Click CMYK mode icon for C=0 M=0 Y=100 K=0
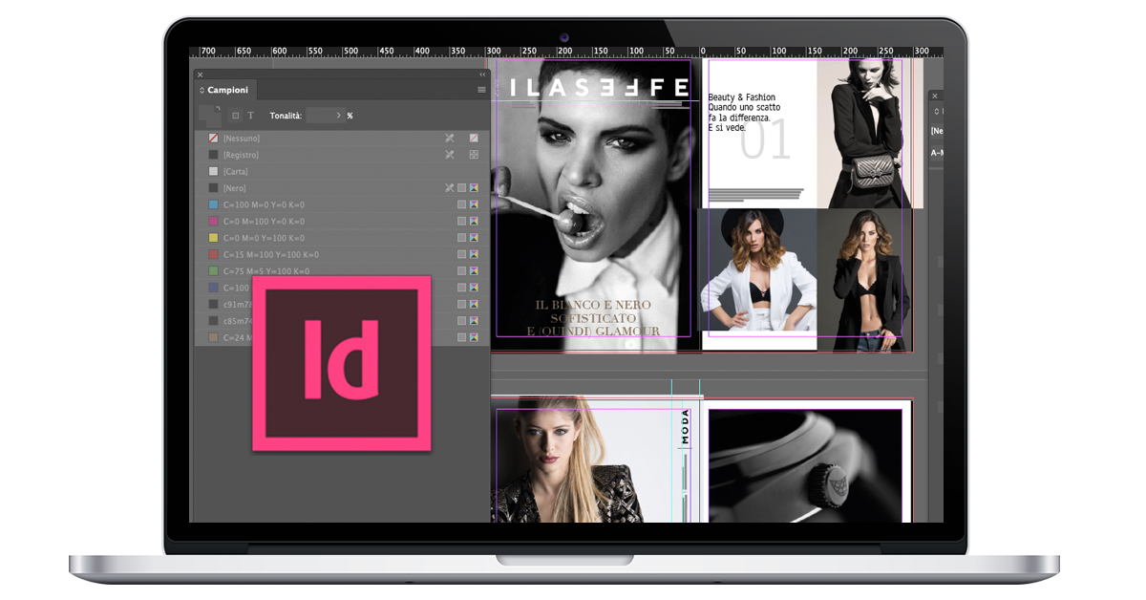Viewport: 1146px width, 600px height. pos(474,238)
